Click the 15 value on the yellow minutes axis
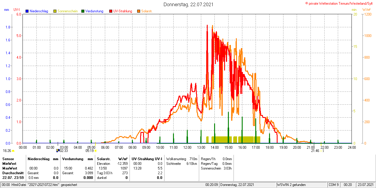Viewport: 376px width, 188px height. [355, 47]
